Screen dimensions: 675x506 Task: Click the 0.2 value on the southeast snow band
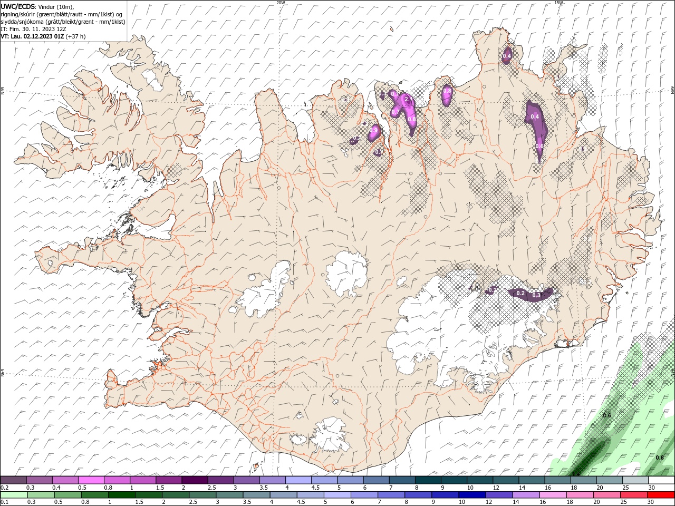[x=520, y=293]
